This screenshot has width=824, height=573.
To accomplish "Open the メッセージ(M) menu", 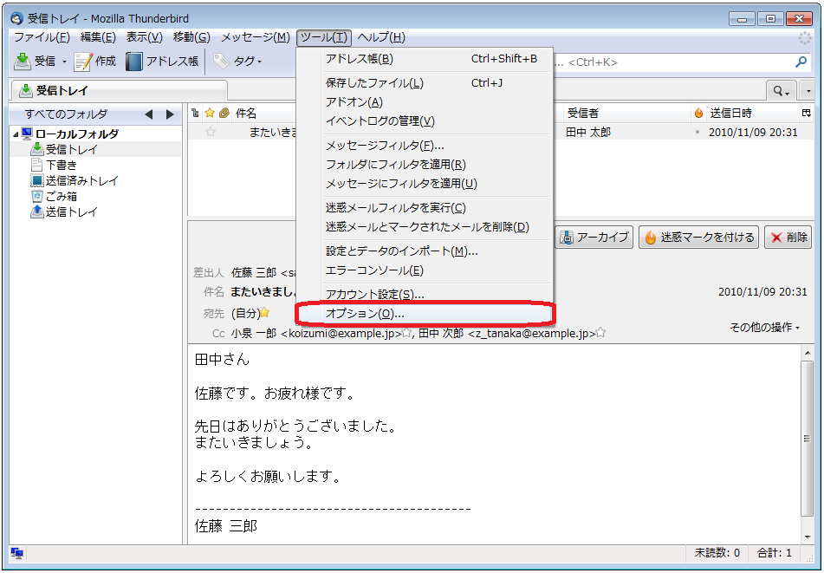I will coord(256,37).
